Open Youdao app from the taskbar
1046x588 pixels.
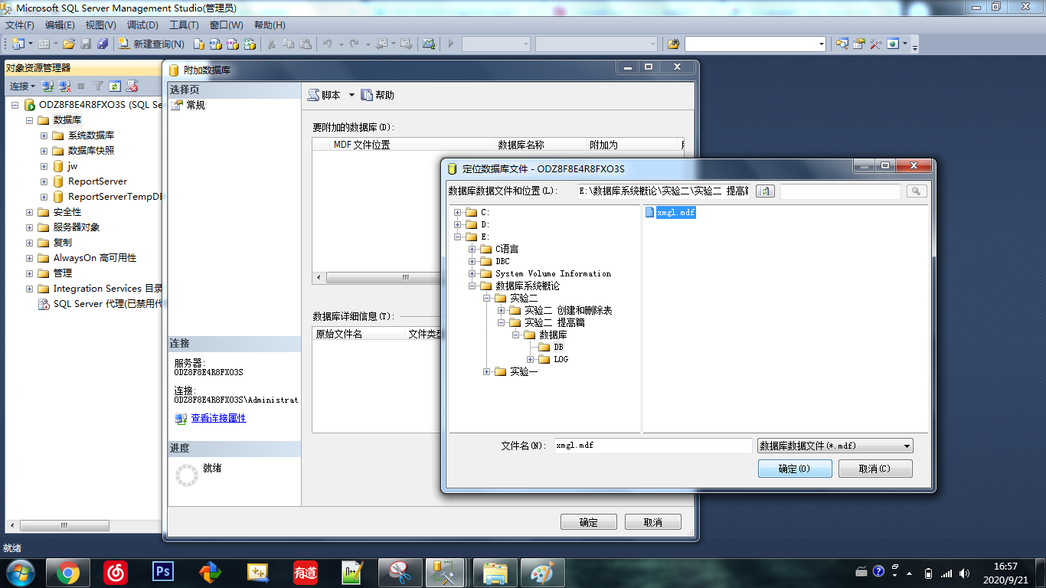click(305, 573)
